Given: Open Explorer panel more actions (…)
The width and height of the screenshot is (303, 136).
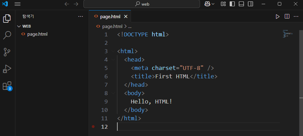Looking at the screenshot, I should (x=81, y=16).
